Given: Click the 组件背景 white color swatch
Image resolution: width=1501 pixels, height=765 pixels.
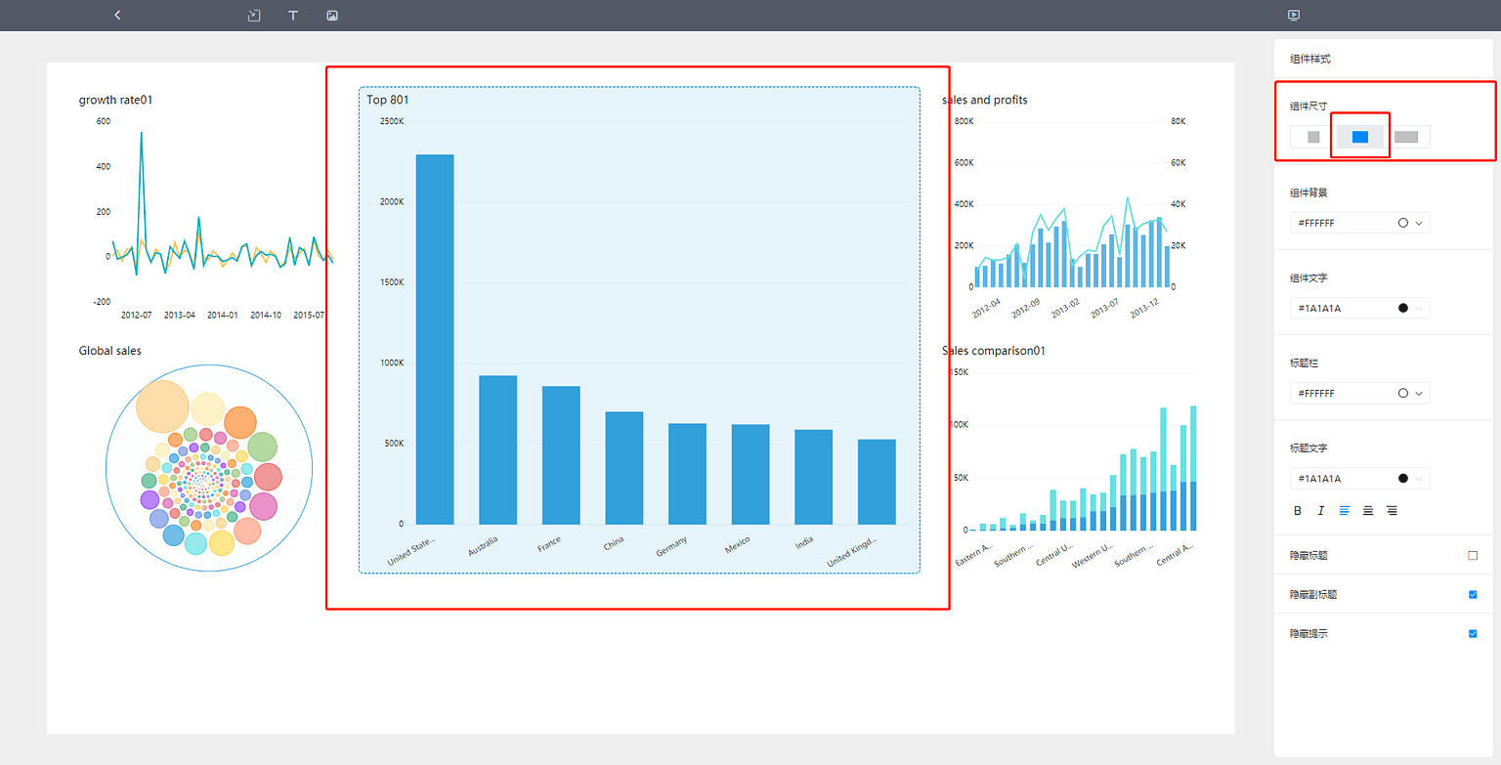Looking at the screenshot, I should pos(1403,223).
